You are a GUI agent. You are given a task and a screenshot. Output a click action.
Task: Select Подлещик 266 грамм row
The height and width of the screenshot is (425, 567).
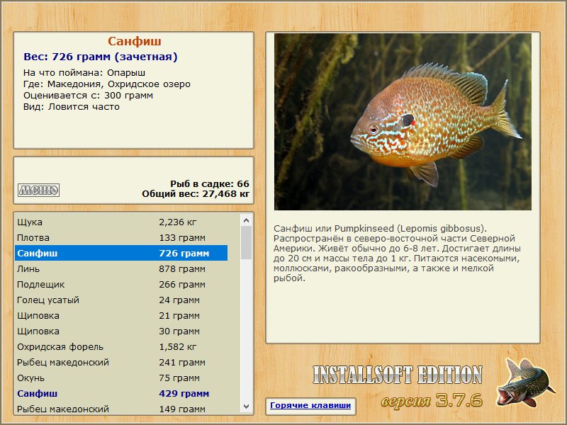pos(121,285)
